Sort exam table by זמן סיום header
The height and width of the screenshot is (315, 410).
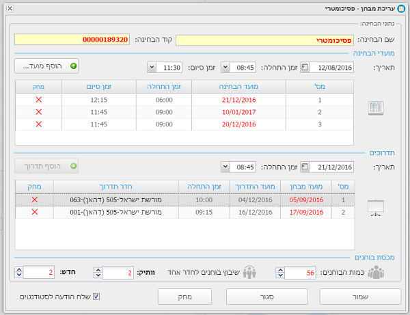[99, 87]
